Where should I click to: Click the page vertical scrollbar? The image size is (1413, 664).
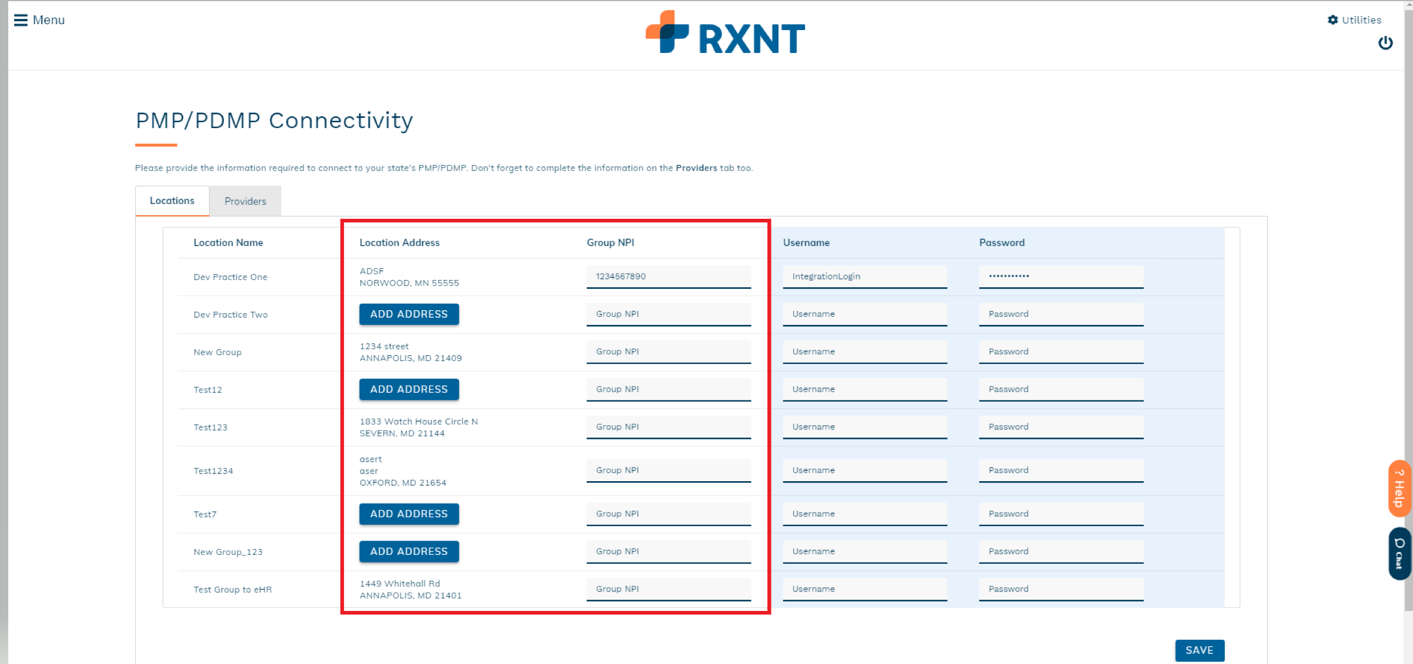coord(1408,295)
